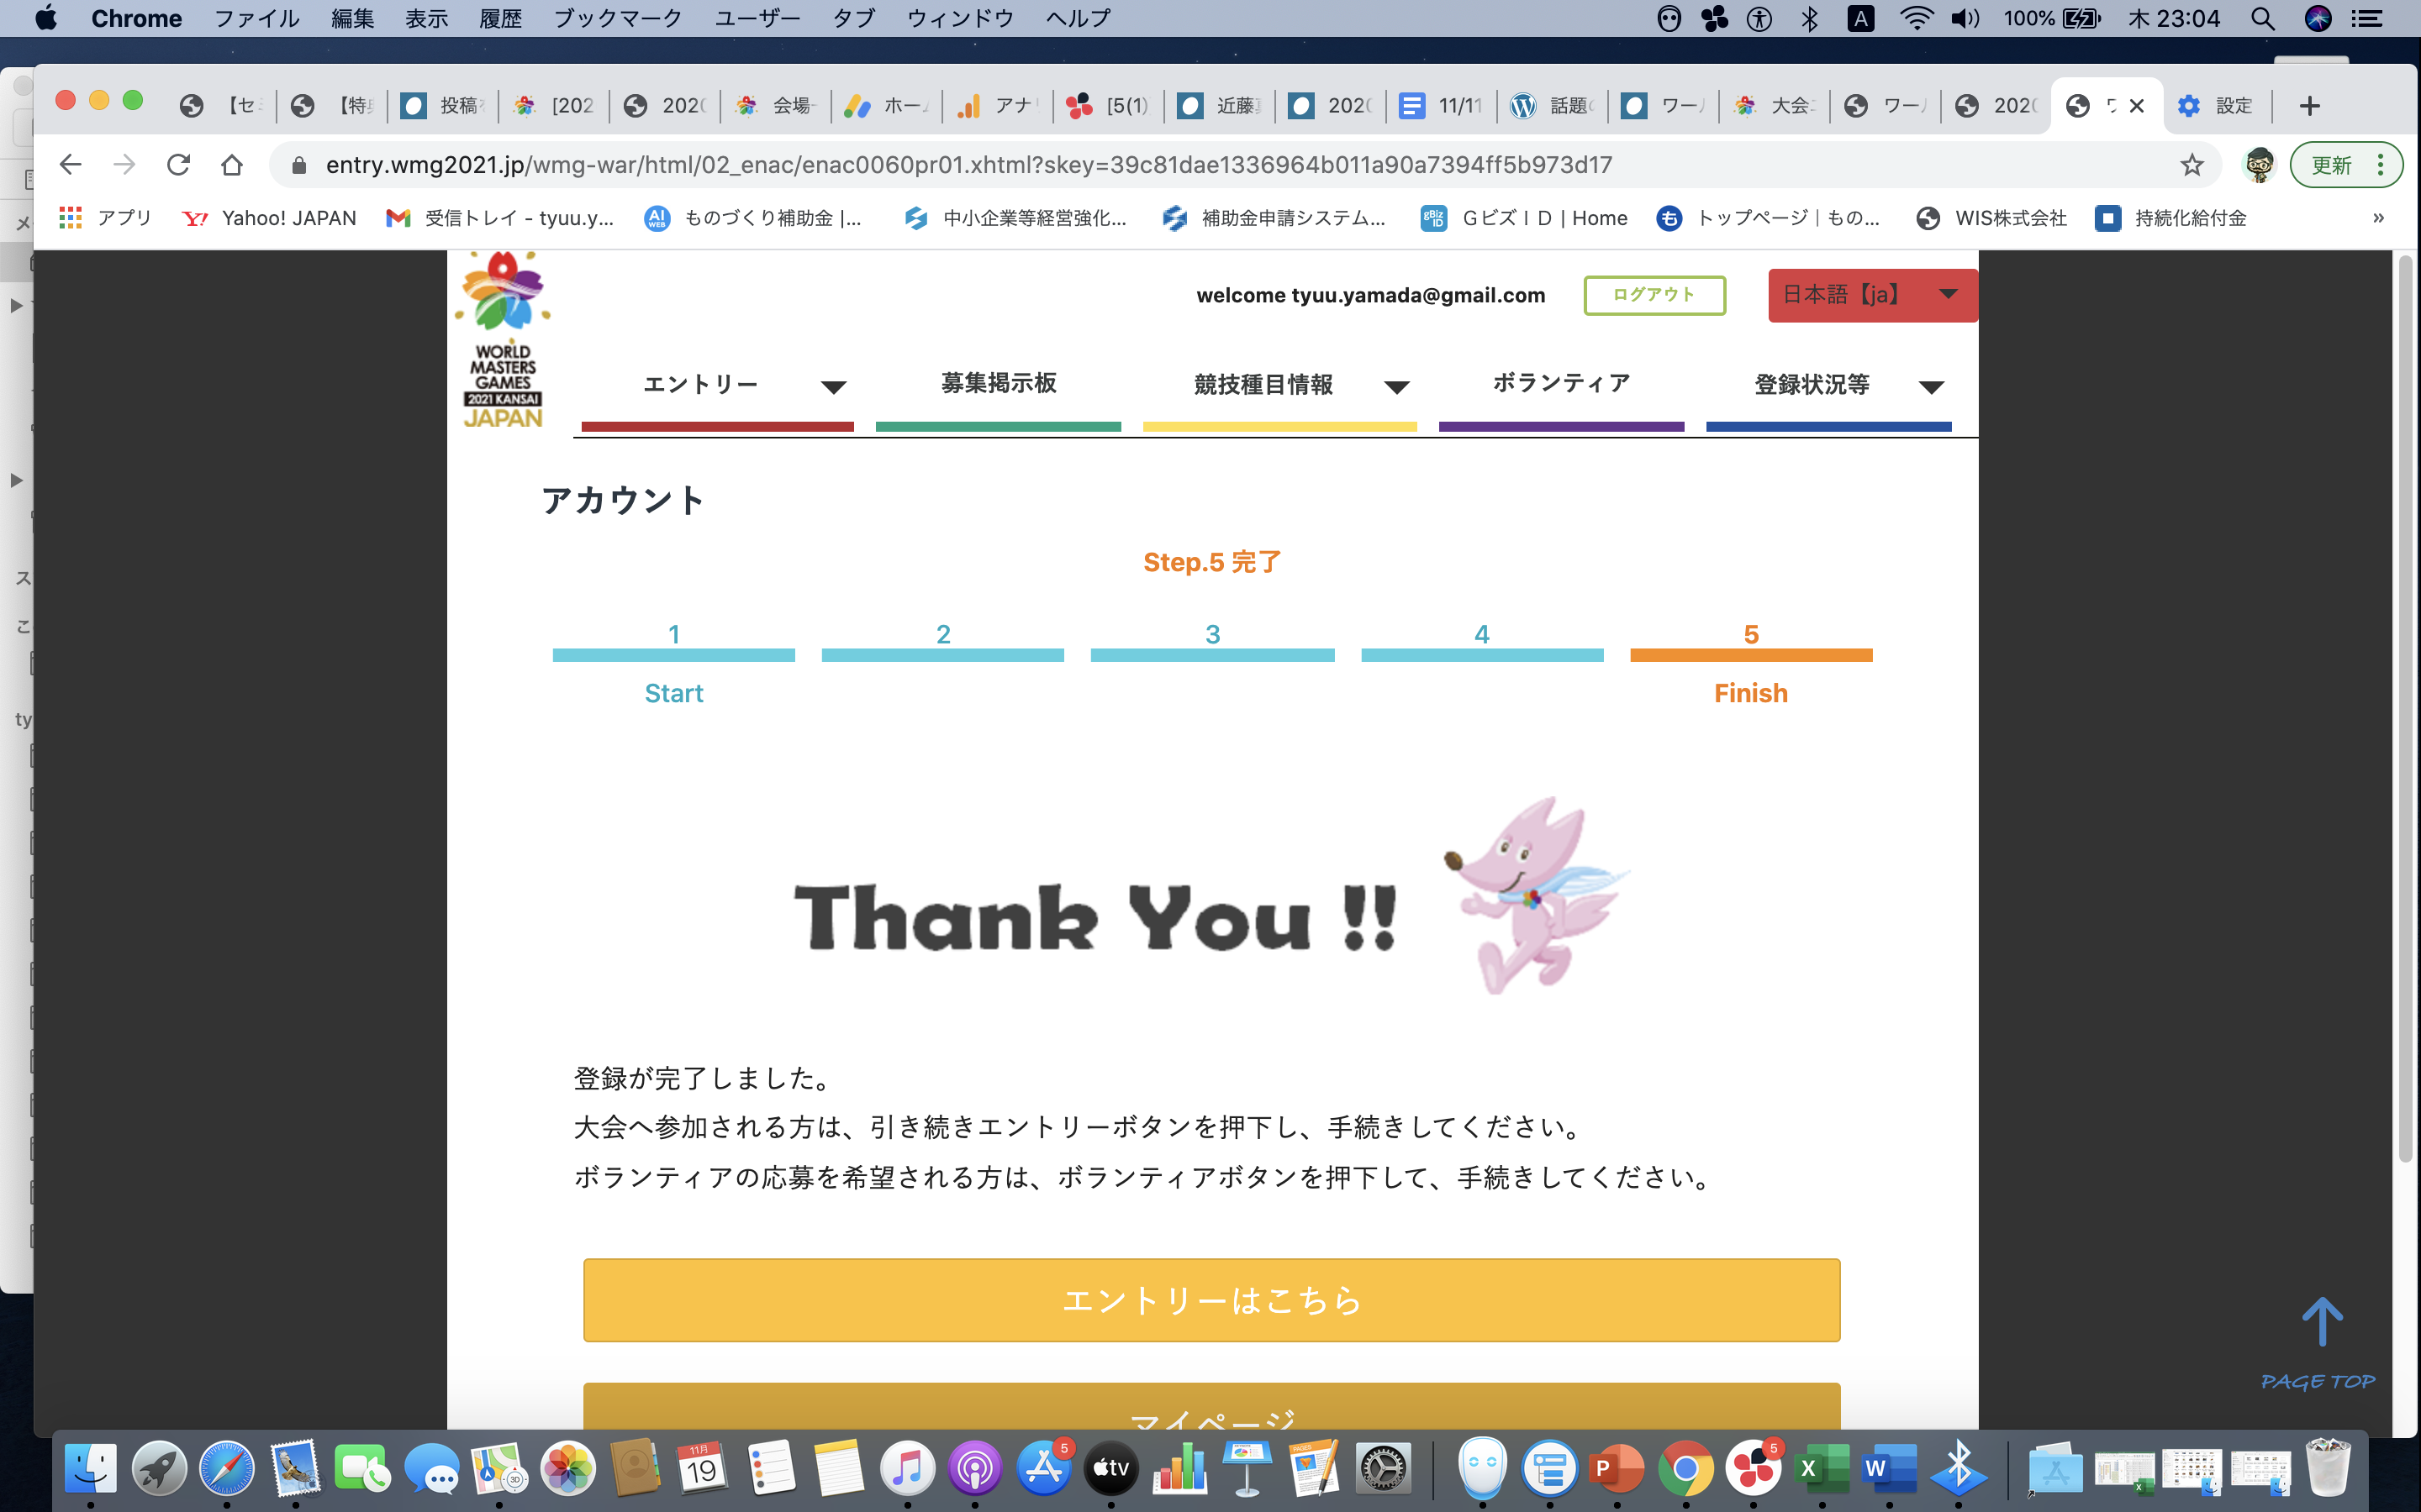Click the ログアウト button
Screen dimensions: 2421x1512
1654,295
